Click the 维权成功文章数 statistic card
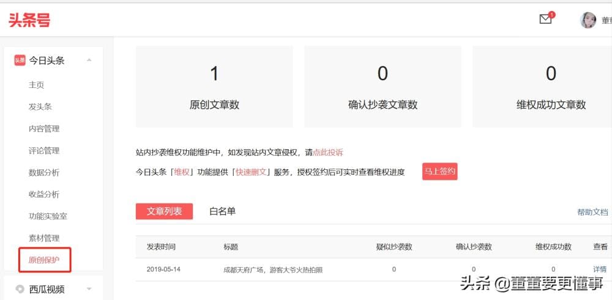 542,87
